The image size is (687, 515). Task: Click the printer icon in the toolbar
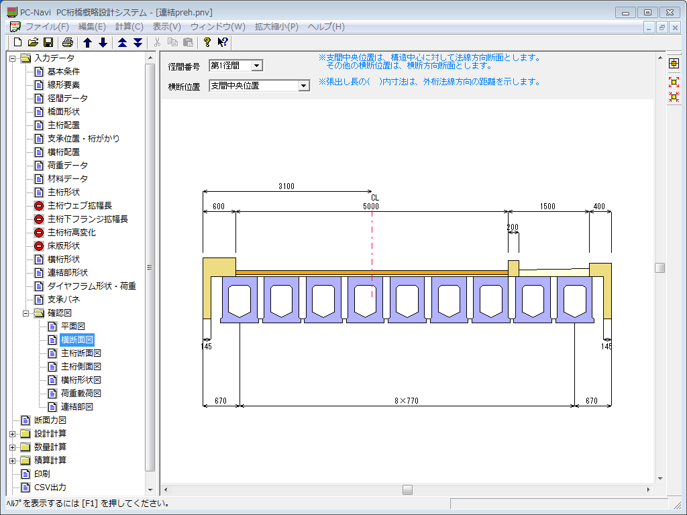pos(68,42)
